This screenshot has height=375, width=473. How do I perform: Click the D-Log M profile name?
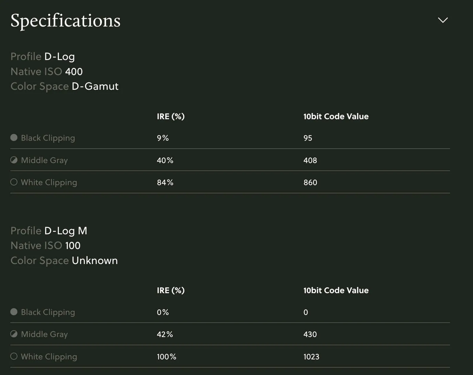(65, 231)
